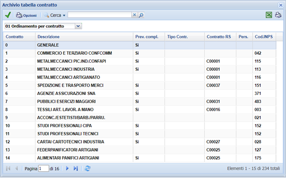286x178 pixels.
Task: Focus the search text field
Action: coord(100,15)
